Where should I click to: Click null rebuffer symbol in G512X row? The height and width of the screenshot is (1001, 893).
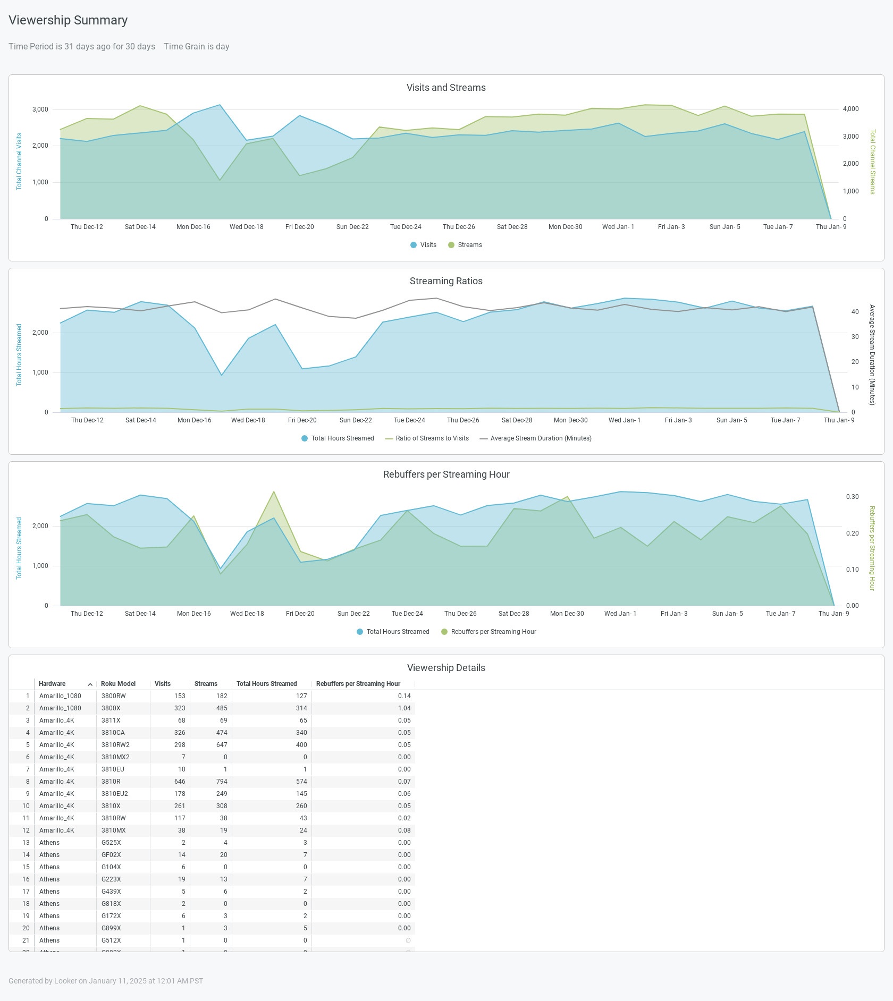click(x=408, y=940)
